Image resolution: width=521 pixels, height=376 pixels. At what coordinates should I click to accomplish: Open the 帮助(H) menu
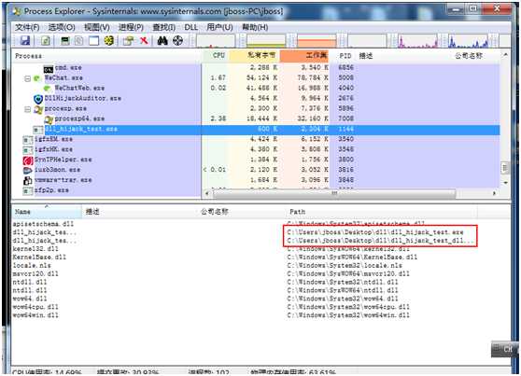point(255,27)
